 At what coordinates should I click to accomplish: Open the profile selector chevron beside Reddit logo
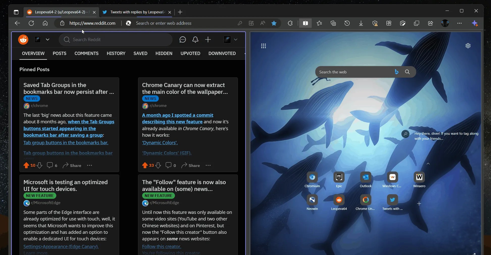coord(48,40)
